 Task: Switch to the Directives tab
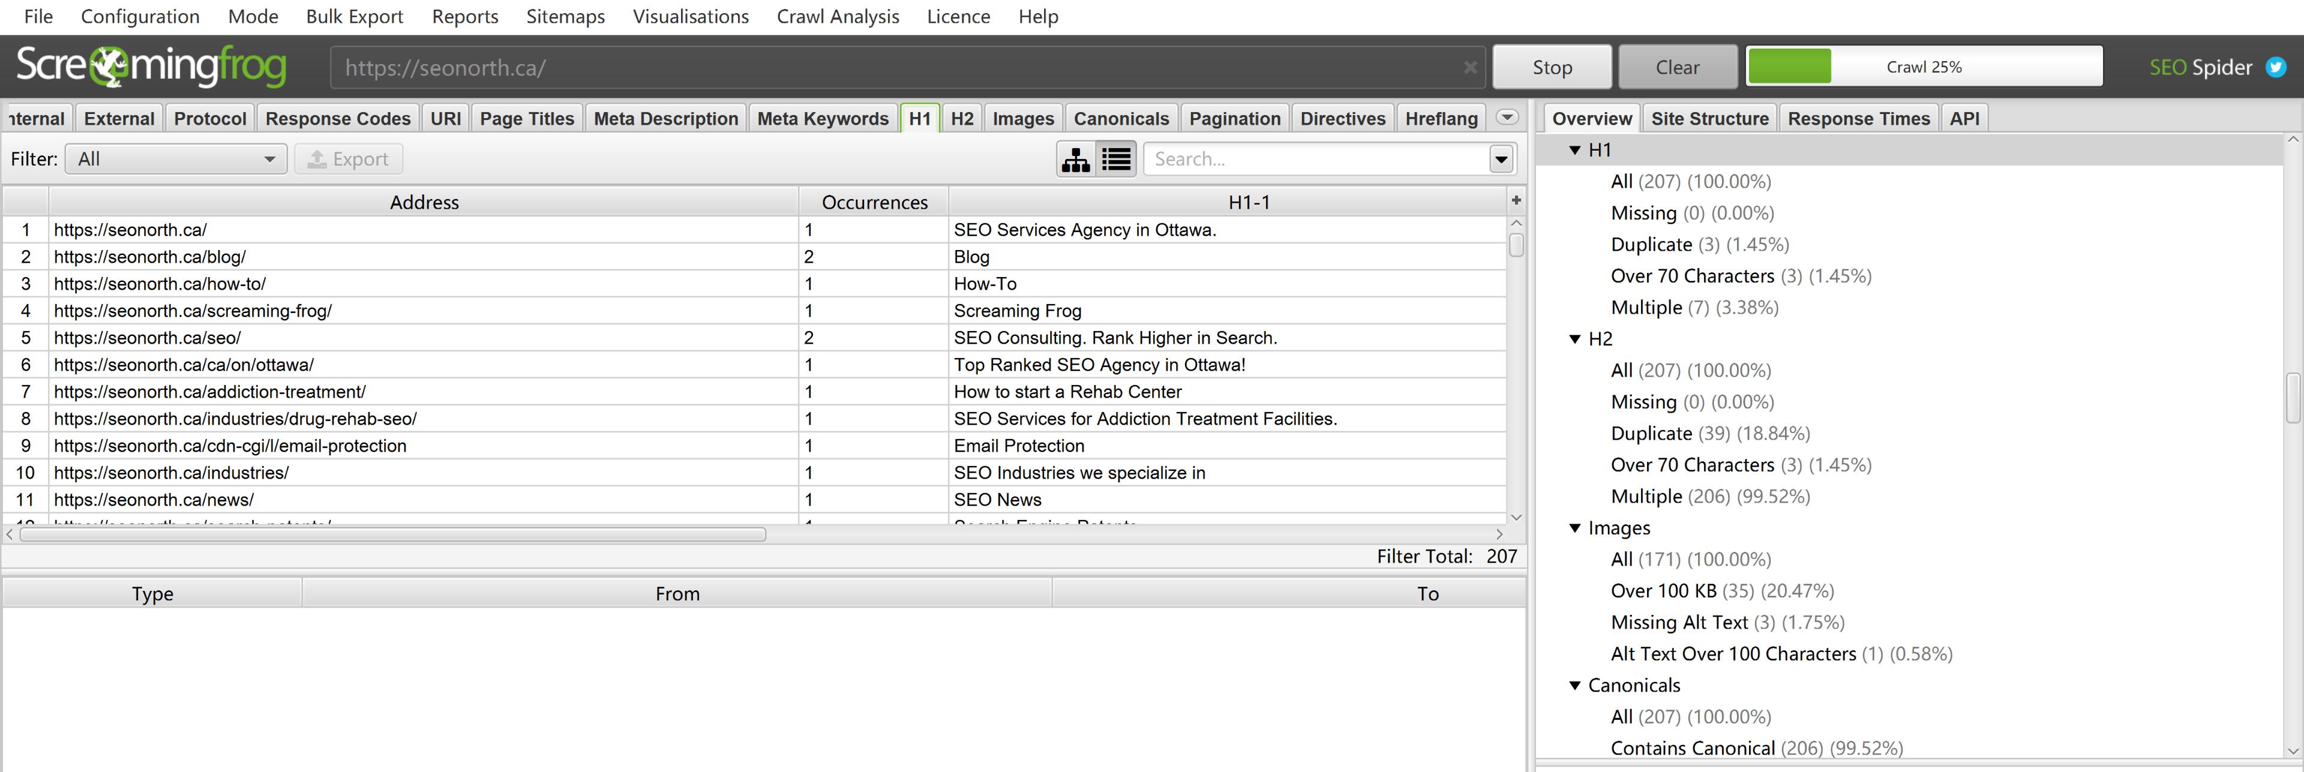click(1343, 118)
